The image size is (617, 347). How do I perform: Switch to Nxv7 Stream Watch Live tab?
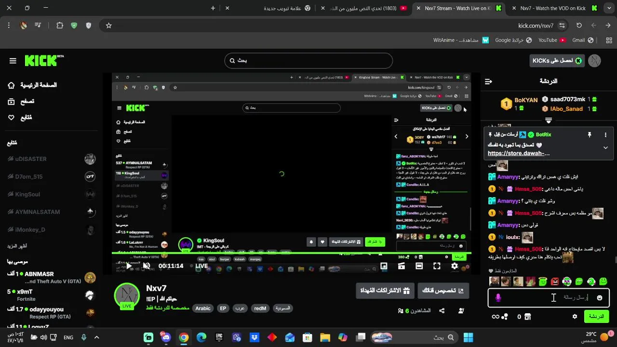pos(458,8)
